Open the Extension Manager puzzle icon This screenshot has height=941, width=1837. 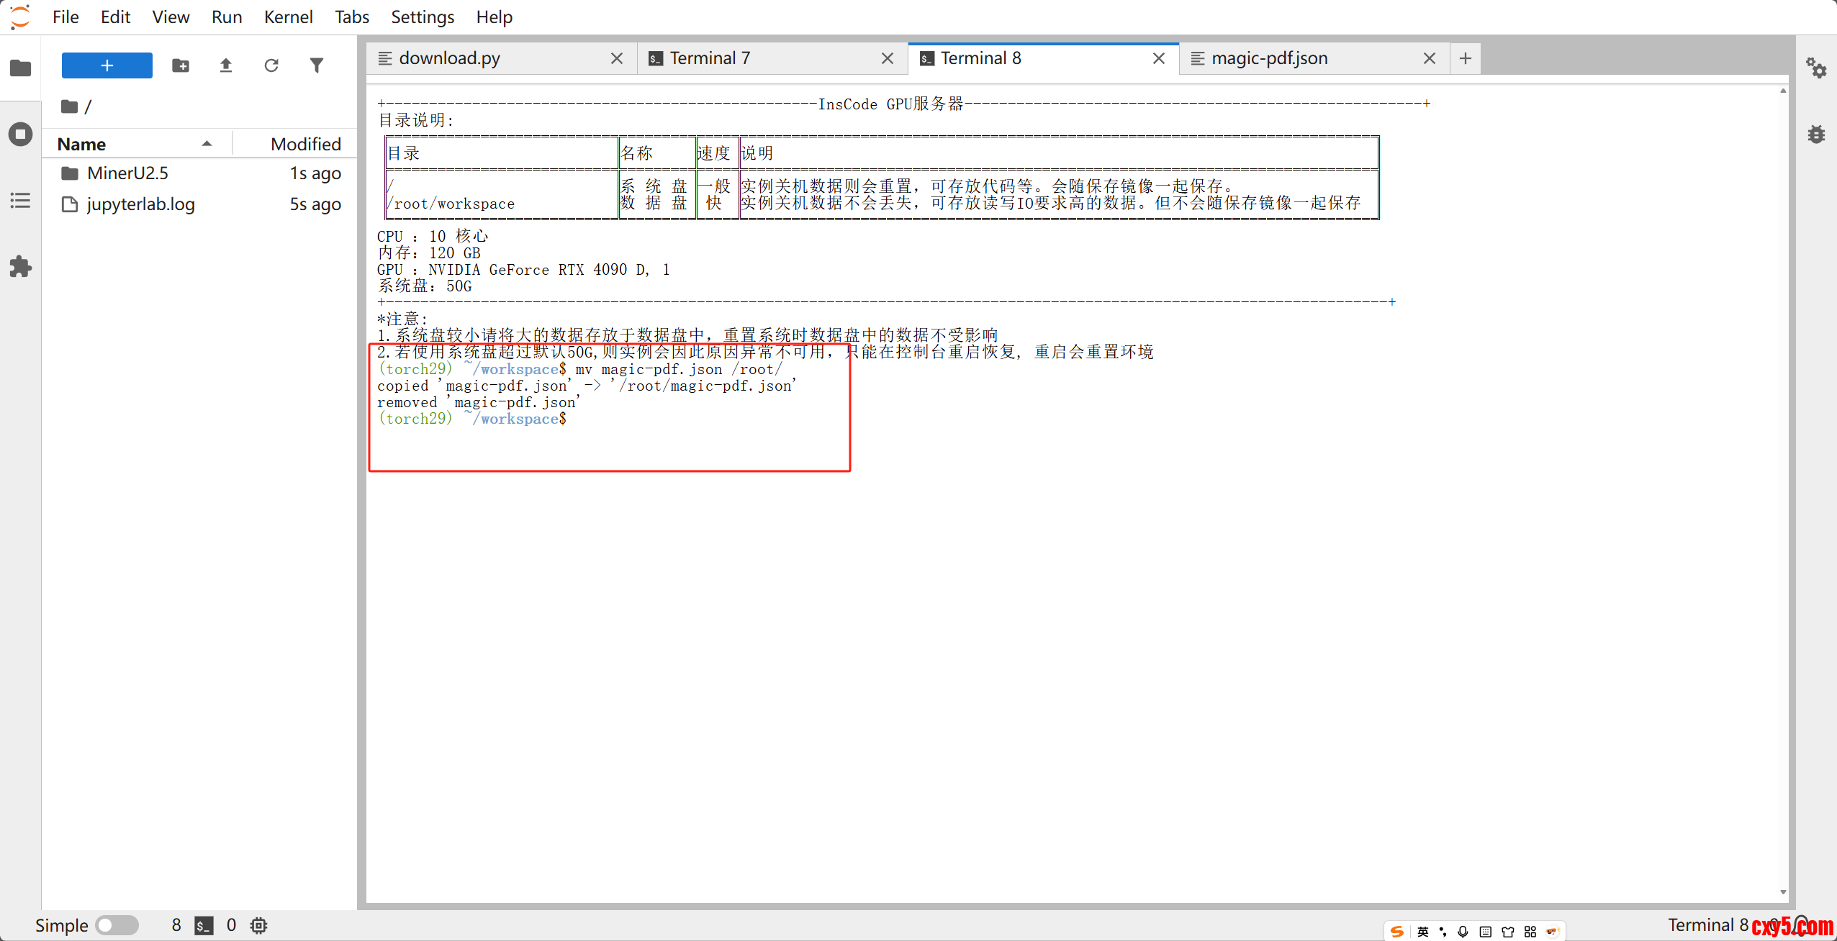coord(20,267)
